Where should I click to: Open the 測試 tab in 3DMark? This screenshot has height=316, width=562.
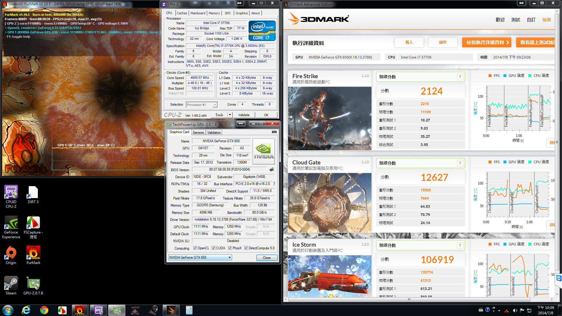[516, 20]
